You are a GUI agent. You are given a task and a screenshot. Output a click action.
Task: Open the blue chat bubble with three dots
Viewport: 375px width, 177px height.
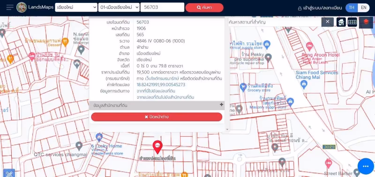(x=366, y=166)
